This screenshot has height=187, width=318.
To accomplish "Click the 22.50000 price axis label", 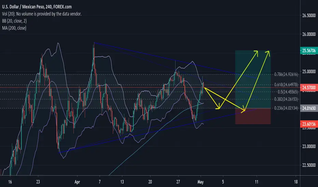I will tap(309, 165).
